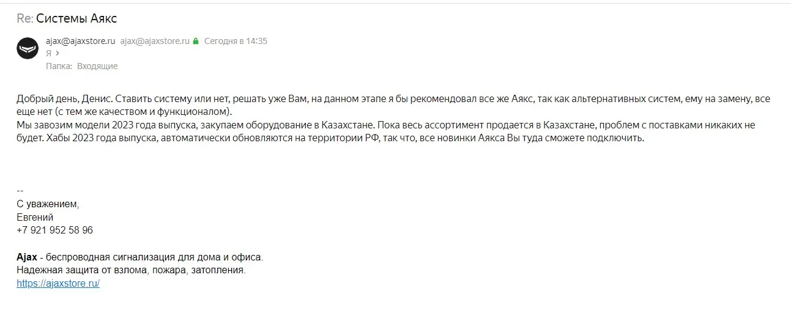Click the С уважением closing line
791x313 pixels.
pos(48,204)
